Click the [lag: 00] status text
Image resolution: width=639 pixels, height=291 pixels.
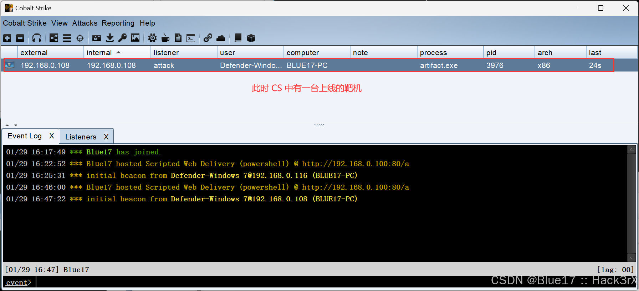point(615,270)
